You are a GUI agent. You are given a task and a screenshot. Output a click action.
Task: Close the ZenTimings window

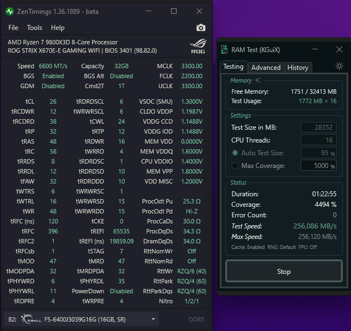199,11
